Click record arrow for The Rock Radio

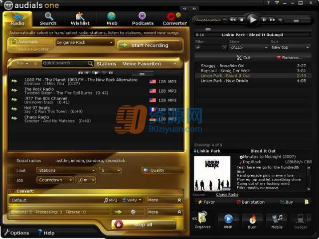click(14, 91)
